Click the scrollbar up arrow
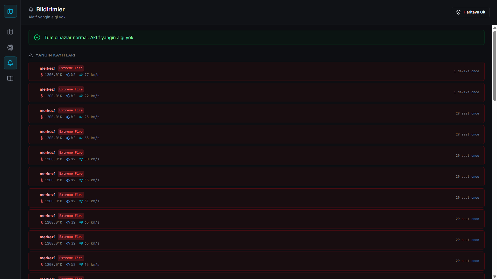The height and width of the screenshot is (279, 497). [x=495, y=27]
